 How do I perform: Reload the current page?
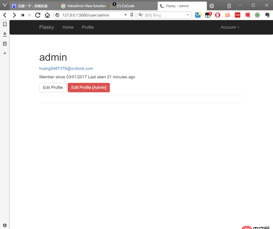[x=38, y=15]
